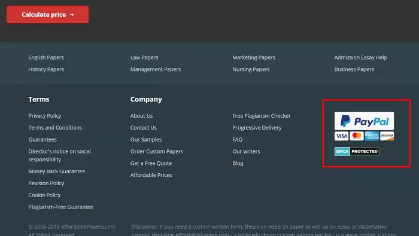Click the Discover card icon
419x236 pixels.
tap(387, 136)
